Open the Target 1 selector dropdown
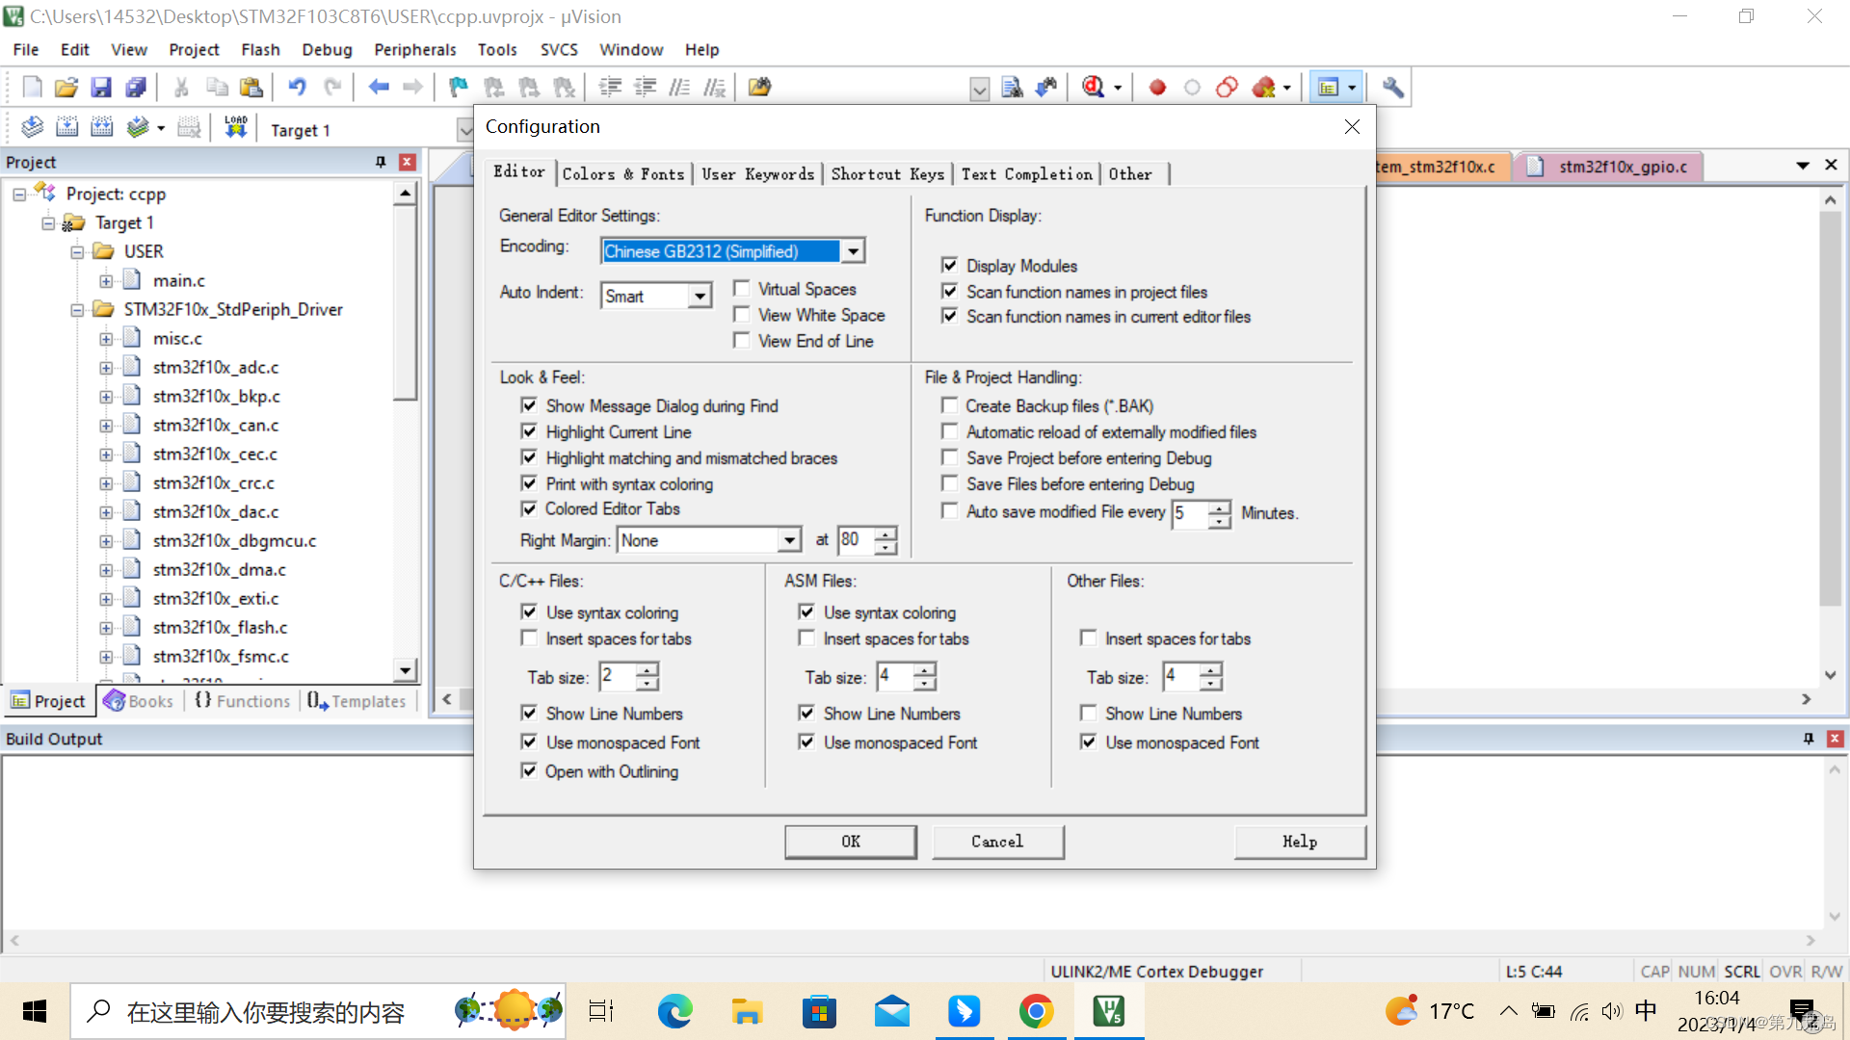Screen dimensions: 1850x1040 pos(464,129)
